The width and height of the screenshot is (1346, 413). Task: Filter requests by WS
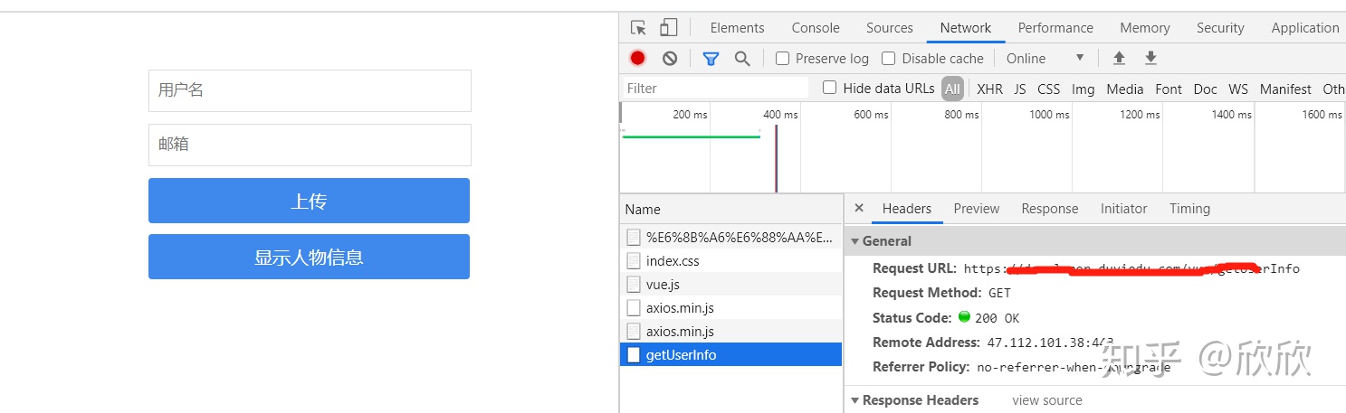tap(1238, 89)
